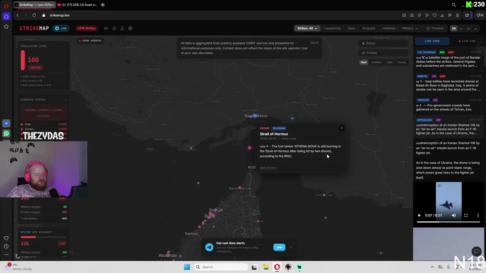Image resolution: width=486 pixels, height=273 pixels.
Task: Open the Iraqi militias drones feed post
Action: 448,85
